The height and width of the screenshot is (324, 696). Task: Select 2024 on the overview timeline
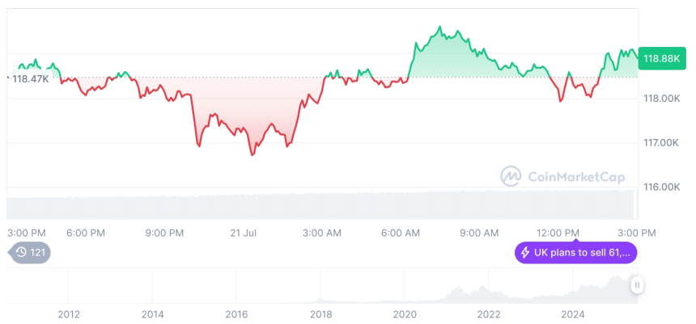tap(573, 314)
